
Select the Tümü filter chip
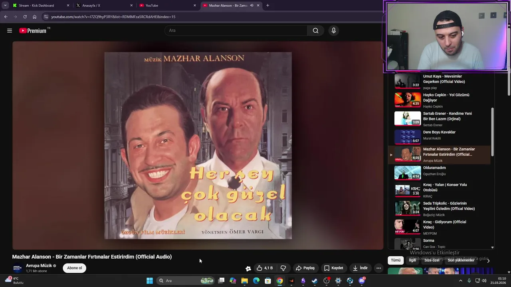click(x=396, y=260)
